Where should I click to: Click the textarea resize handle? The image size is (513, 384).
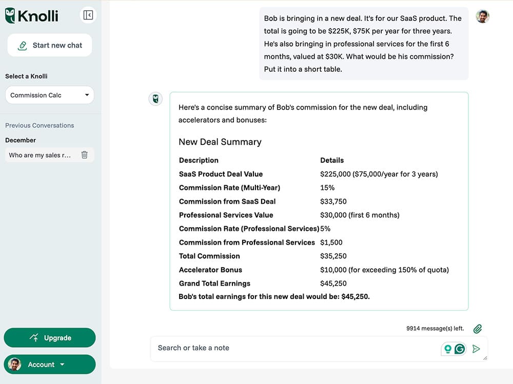click(x=485, y=358)
